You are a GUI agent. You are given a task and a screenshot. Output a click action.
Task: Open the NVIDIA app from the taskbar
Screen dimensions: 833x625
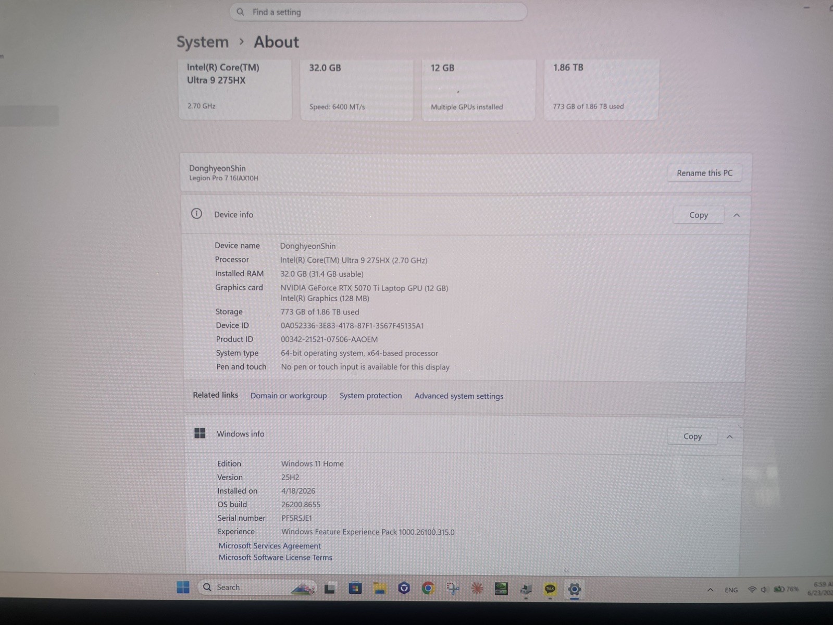pyautogui.click(x=501, y=589)
